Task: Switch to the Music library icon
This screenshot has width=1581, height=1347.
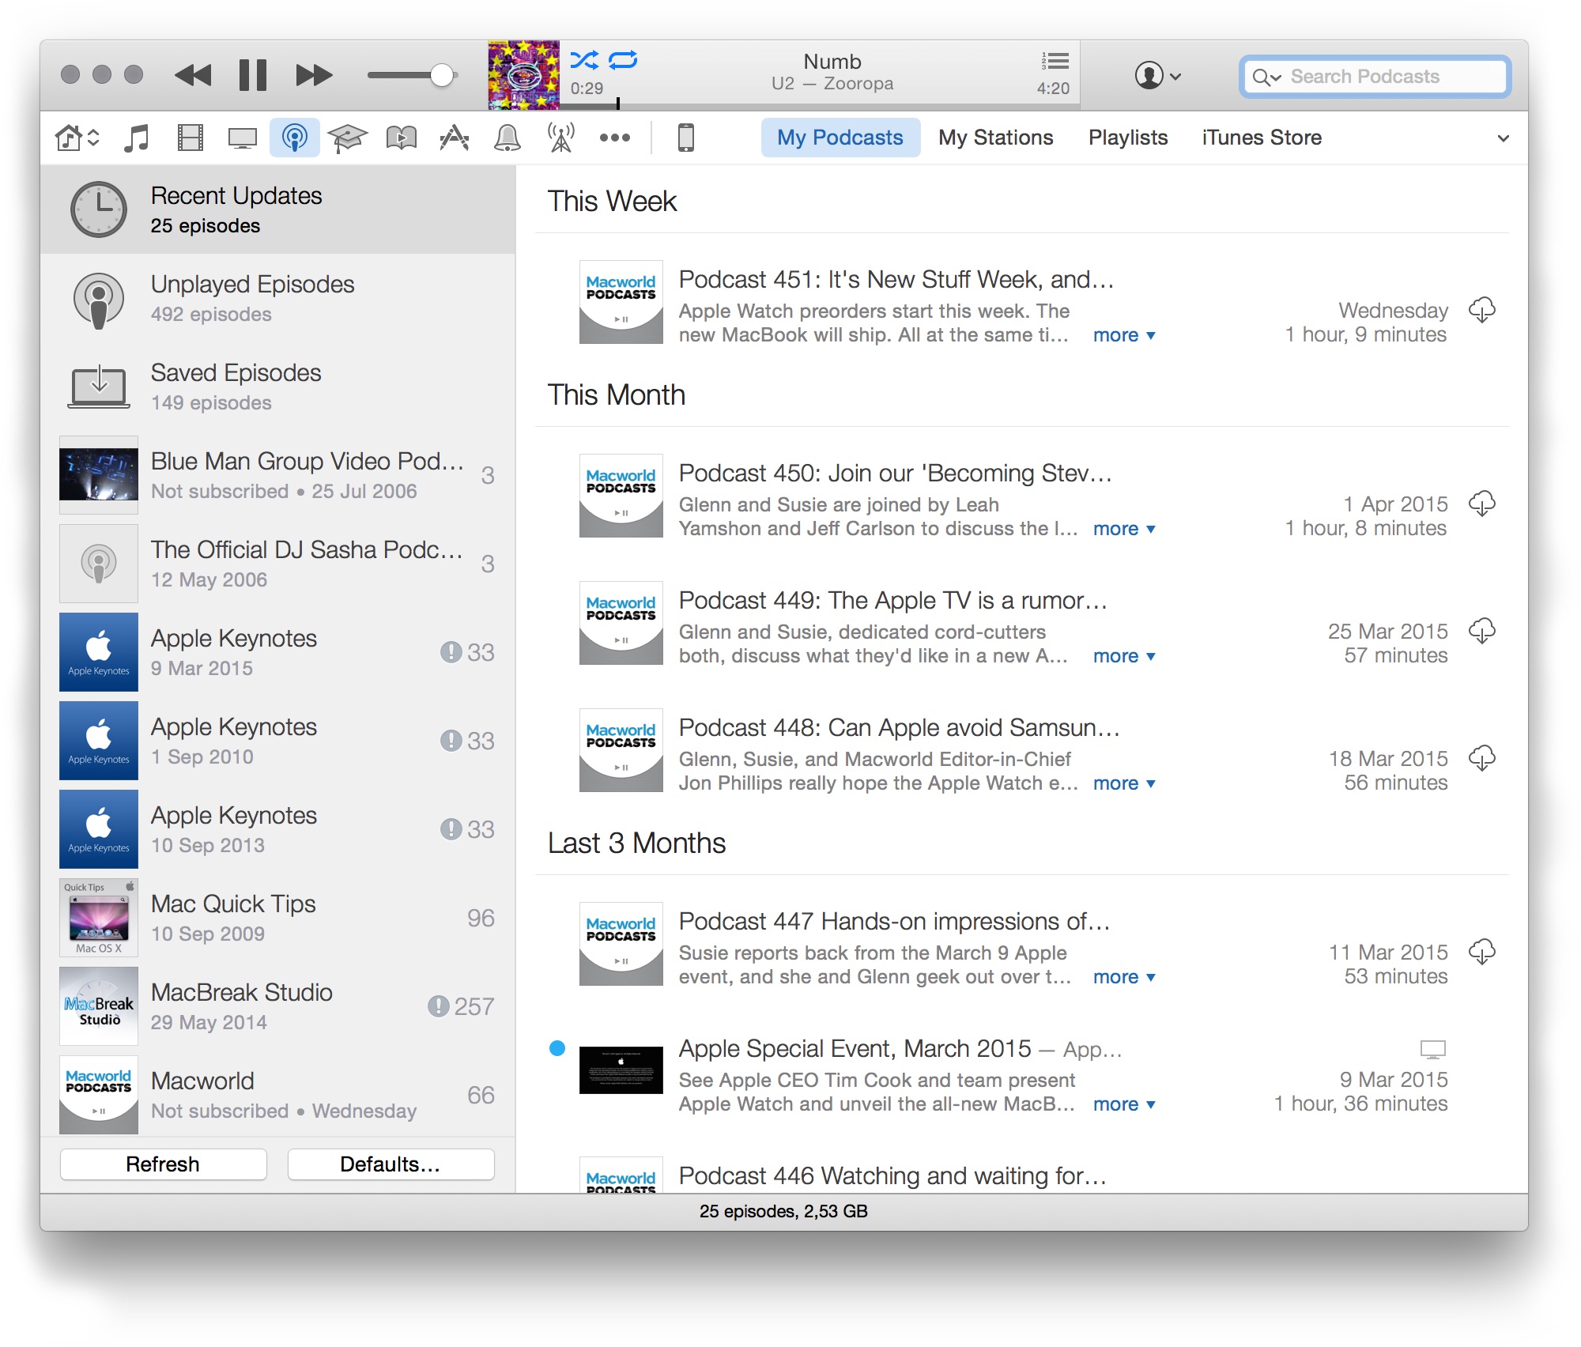Action: tap(137, 138)
